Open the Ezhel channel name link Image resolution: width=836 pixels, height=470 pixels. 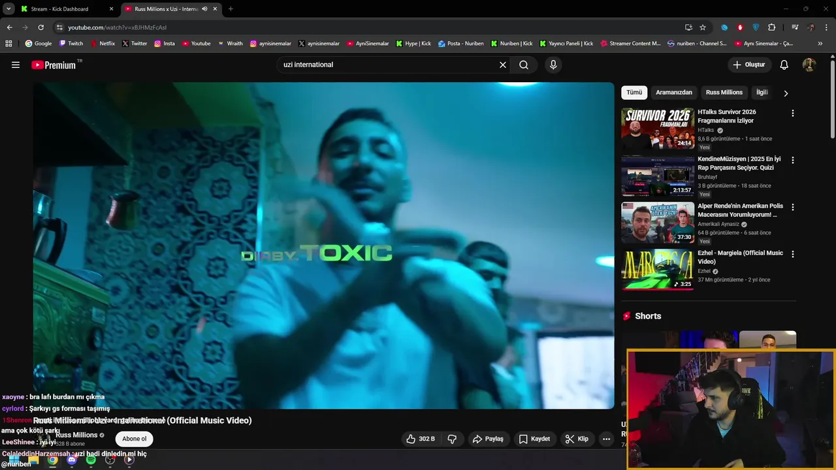[704, 271]
